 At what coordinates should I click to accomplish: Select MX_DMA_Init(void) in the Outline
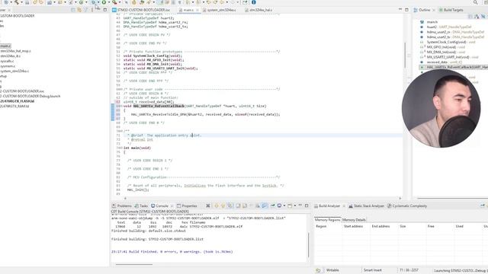445,52
